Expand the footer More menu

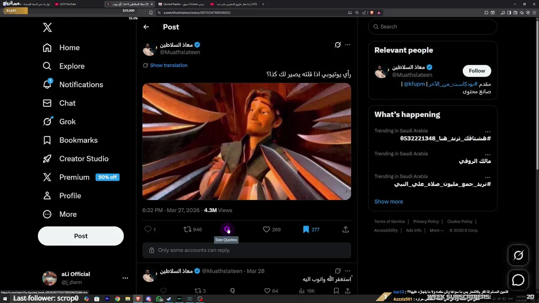437,230
